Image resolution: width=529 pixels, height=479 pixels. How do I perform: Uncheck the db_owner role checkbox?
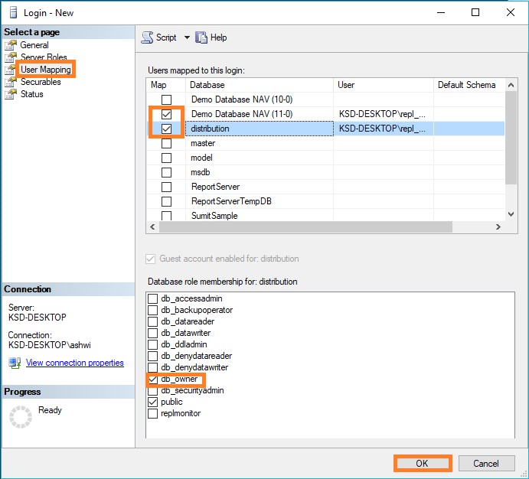(153, 380)
